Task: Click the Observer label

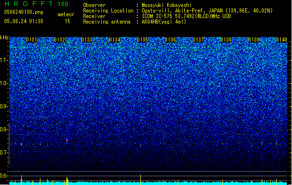Action: pos(94,5)
